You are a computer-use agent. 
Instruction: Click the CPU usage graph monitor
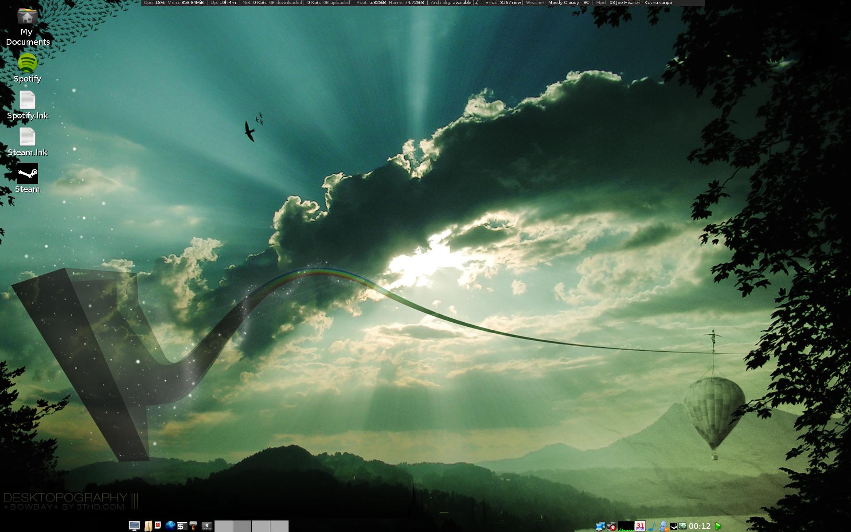pos(626,526)
